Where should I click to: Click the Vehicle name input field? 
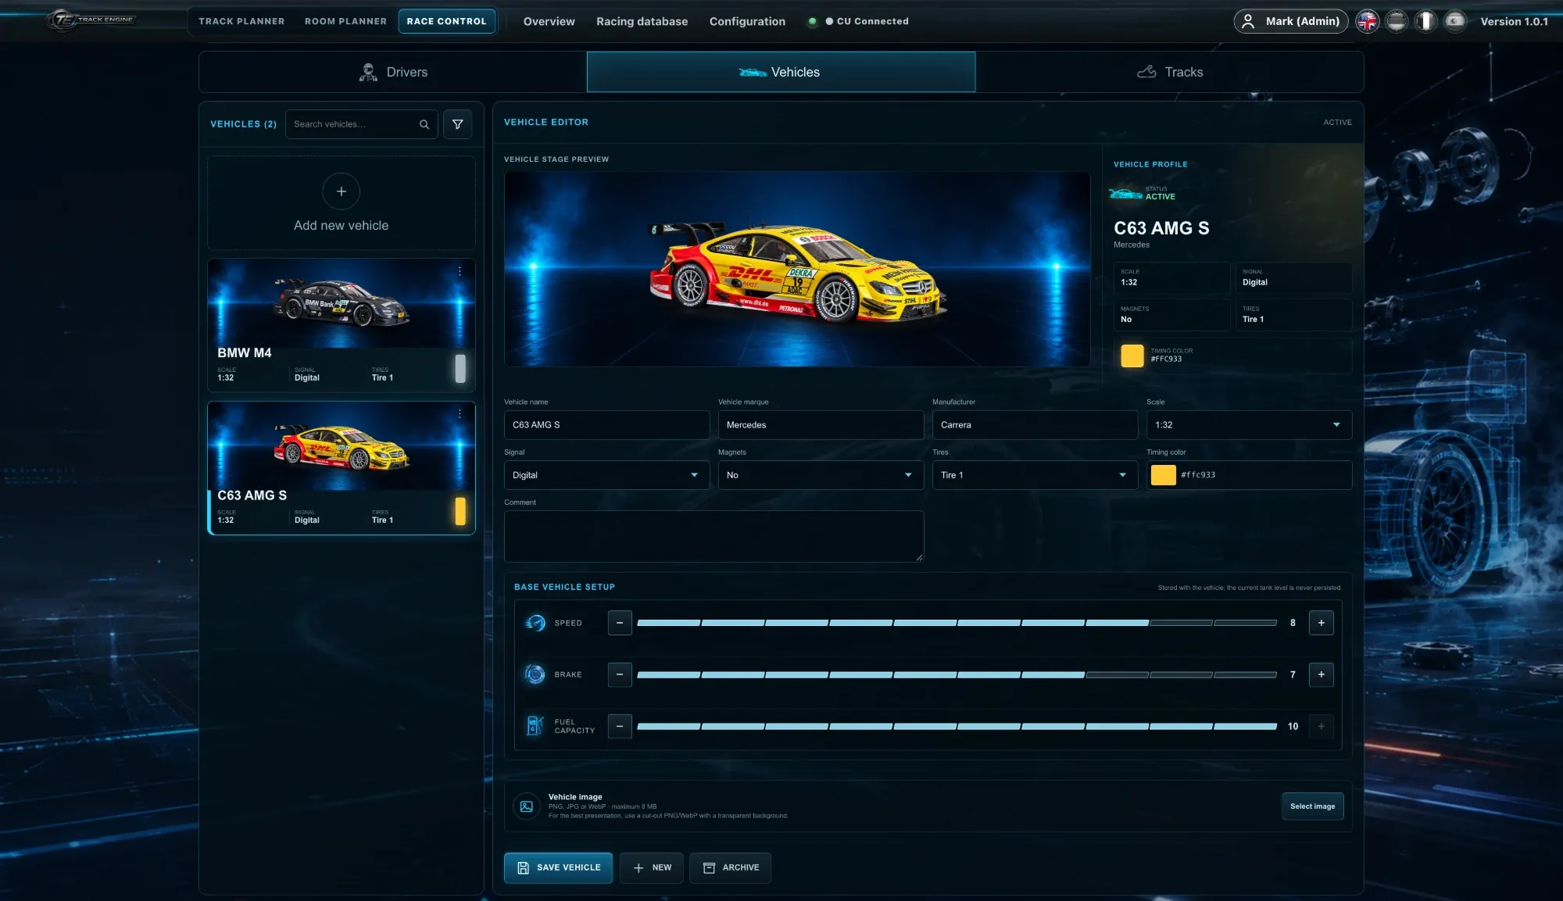tap(606, 425)
